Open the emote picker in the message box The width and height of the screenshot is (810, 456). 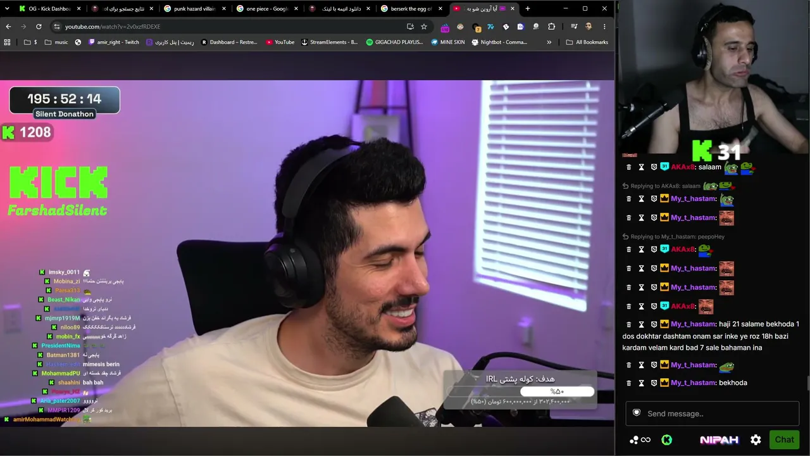(x=637, y=413)
